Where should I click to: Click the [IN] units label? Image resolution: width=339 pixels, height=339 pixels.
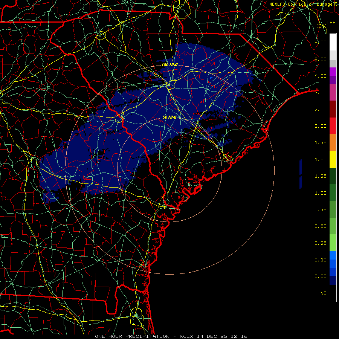click(x=321, y=26)
